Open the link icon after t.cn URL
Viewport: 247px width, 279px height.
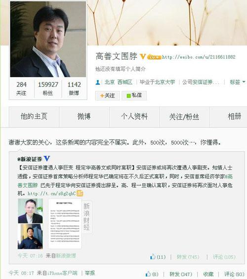pos(80,193)
